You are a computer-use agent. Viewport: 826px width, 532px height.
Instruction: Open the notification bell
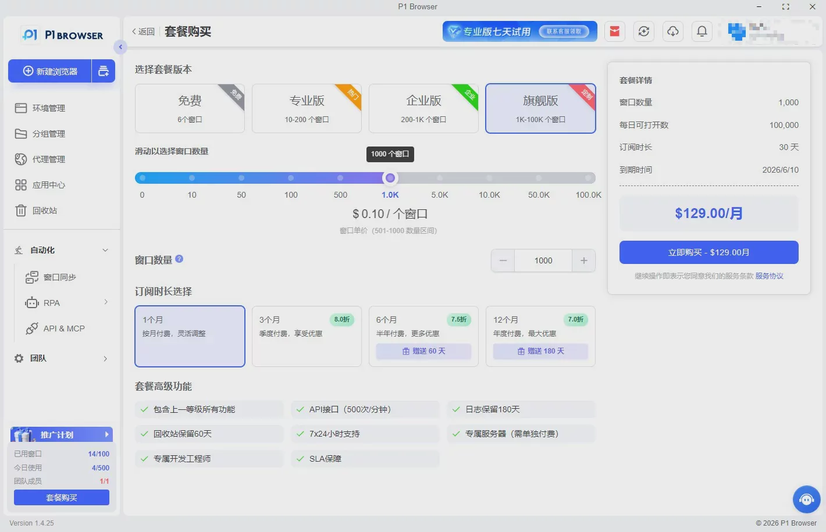[x=702, y=31]
